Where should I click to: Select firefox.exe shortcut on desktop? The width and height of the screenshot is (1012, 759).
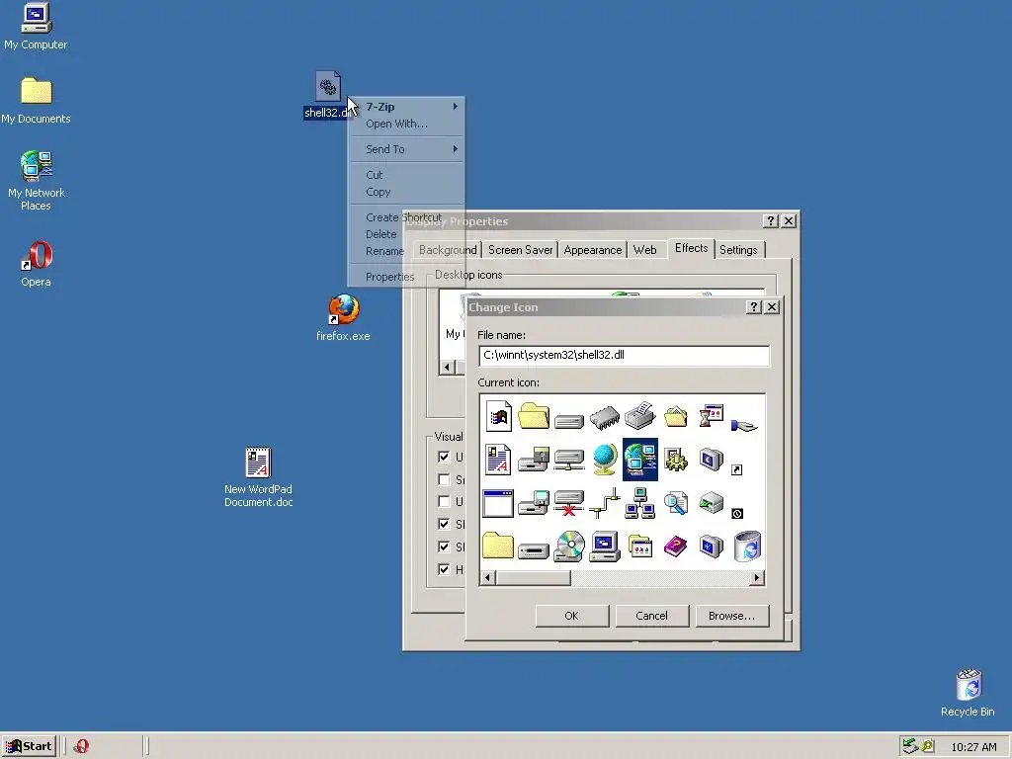(x=343, y=317)
